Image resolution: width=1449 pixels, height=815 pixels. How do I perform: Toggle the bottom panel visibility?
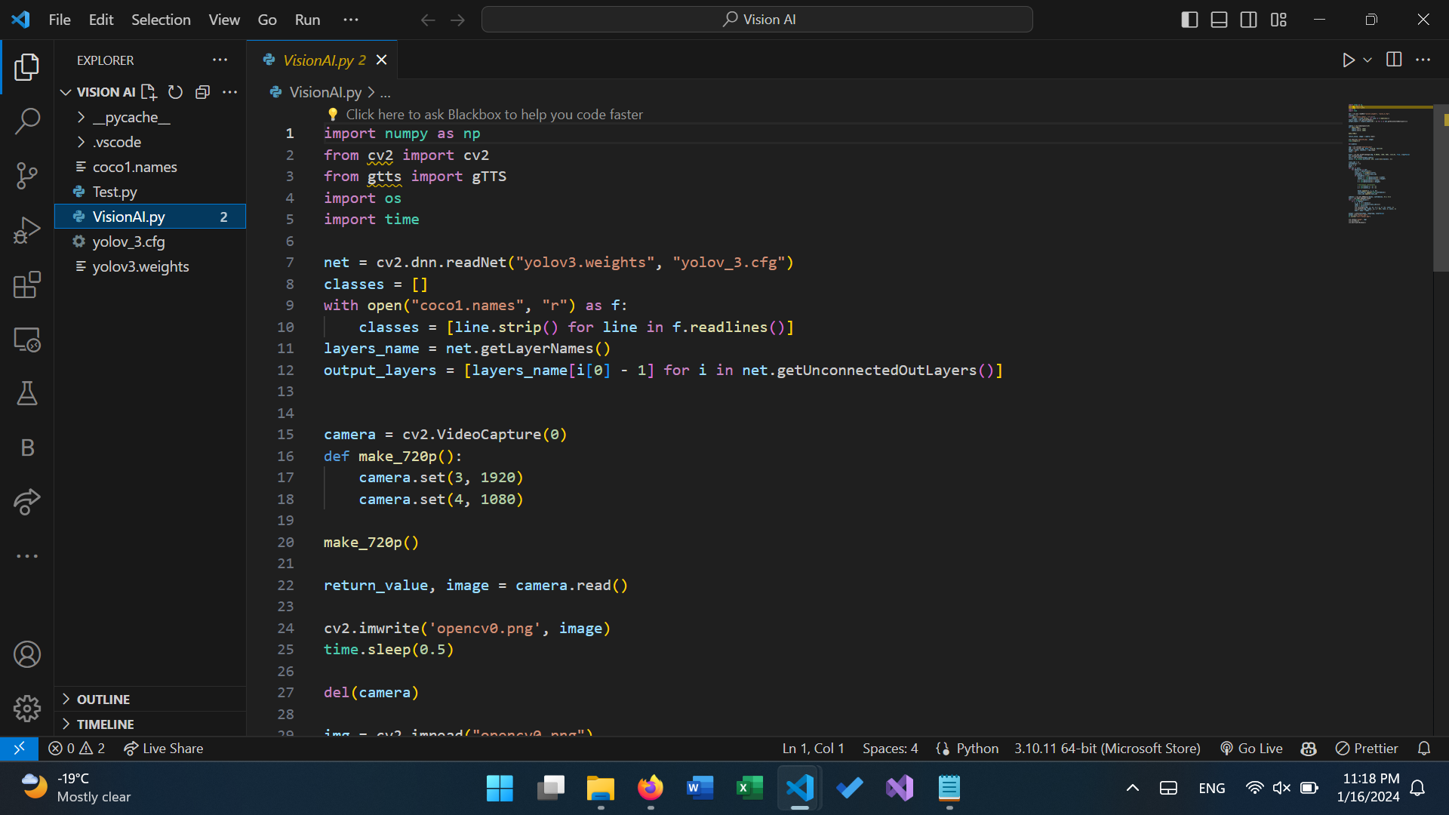point(1219,20)
